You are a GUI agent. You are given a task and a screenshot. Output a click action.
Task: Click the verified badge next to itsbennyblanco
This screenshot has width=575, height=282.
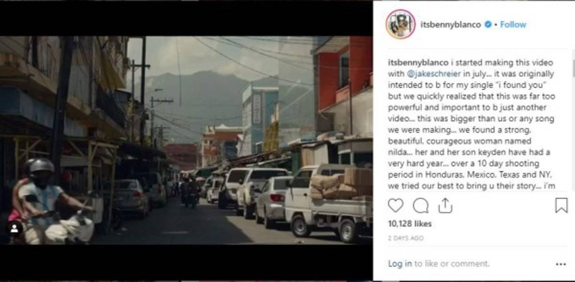[488, 24]
